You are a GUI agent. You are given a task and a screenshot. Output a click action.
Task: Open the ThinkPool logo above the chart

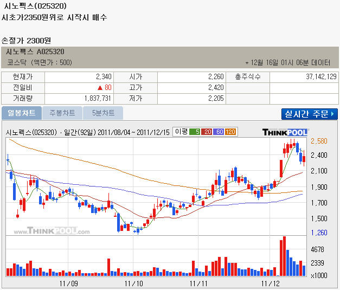[x=285, y=132]
